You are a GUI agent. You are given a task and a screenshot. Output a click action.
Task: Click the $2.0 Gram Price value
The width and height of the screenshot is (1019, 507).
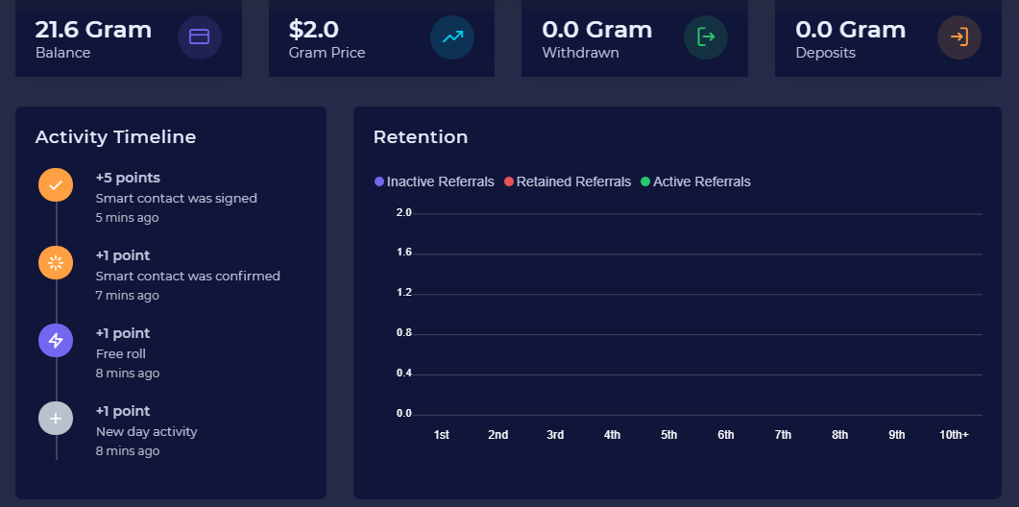coord(314,30)
